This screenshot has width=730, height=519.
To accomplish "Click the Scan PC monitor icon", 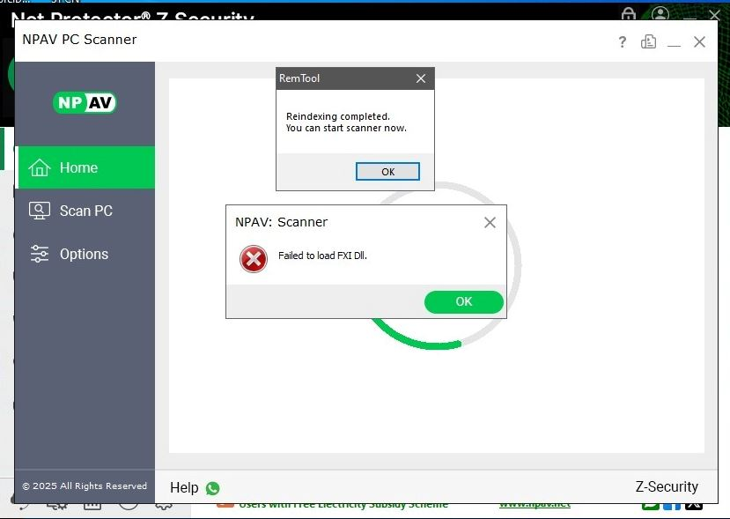I will 40,211.
